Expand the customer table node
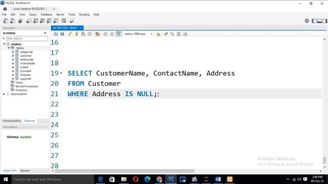The height and width of the screenshot is (184, 328). [x=13, y=56]
